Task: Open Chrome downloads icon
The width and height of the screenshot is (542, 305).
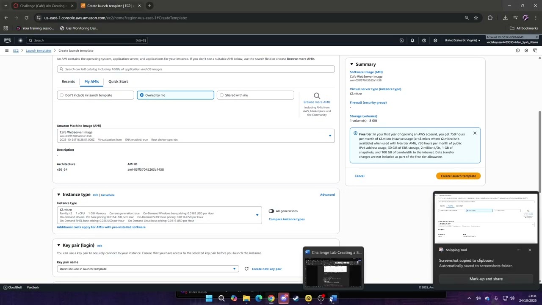Action: (505, 18)
